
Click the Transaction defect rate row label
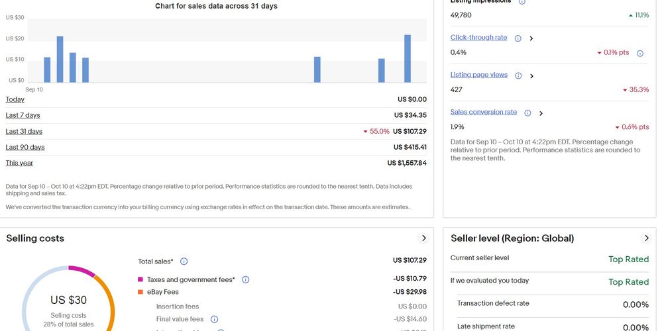[x=493, y=303]
